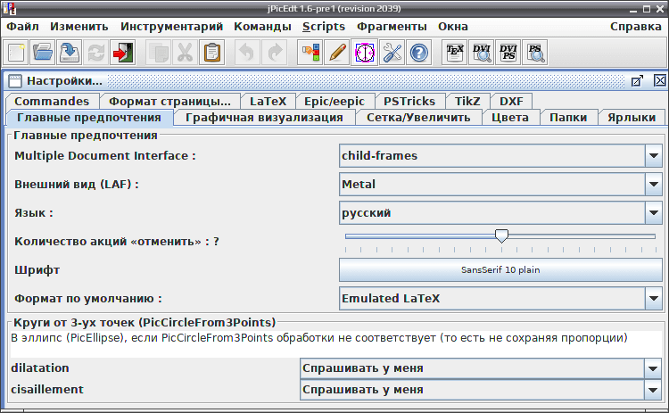Switch to the LaTeX tab
This screenshot has height=413, width=669.
tap(268, 101)
